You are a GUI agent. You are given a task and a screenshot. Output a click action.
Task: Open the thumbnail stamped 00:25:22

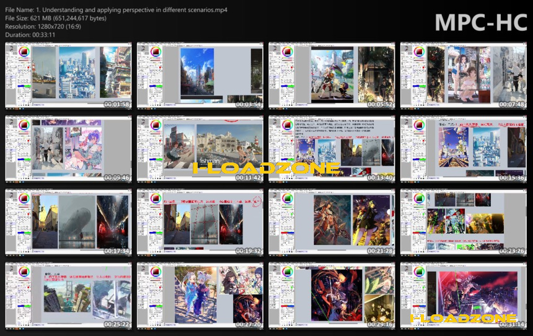pyautogui.click(x=68, y=296)
